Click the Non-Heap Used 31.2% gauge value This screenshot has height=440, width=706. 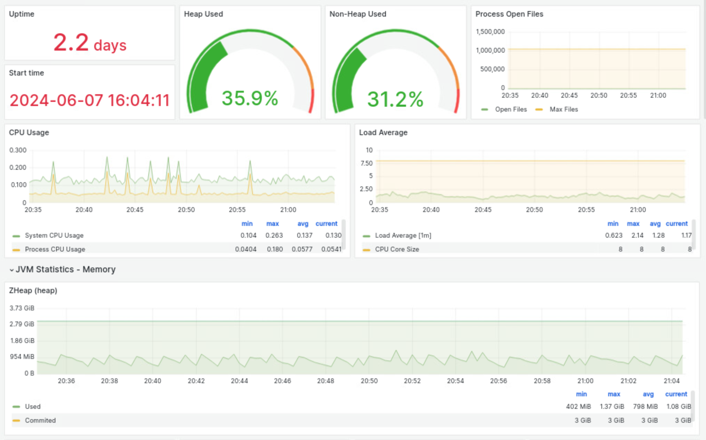coord(395,99)
